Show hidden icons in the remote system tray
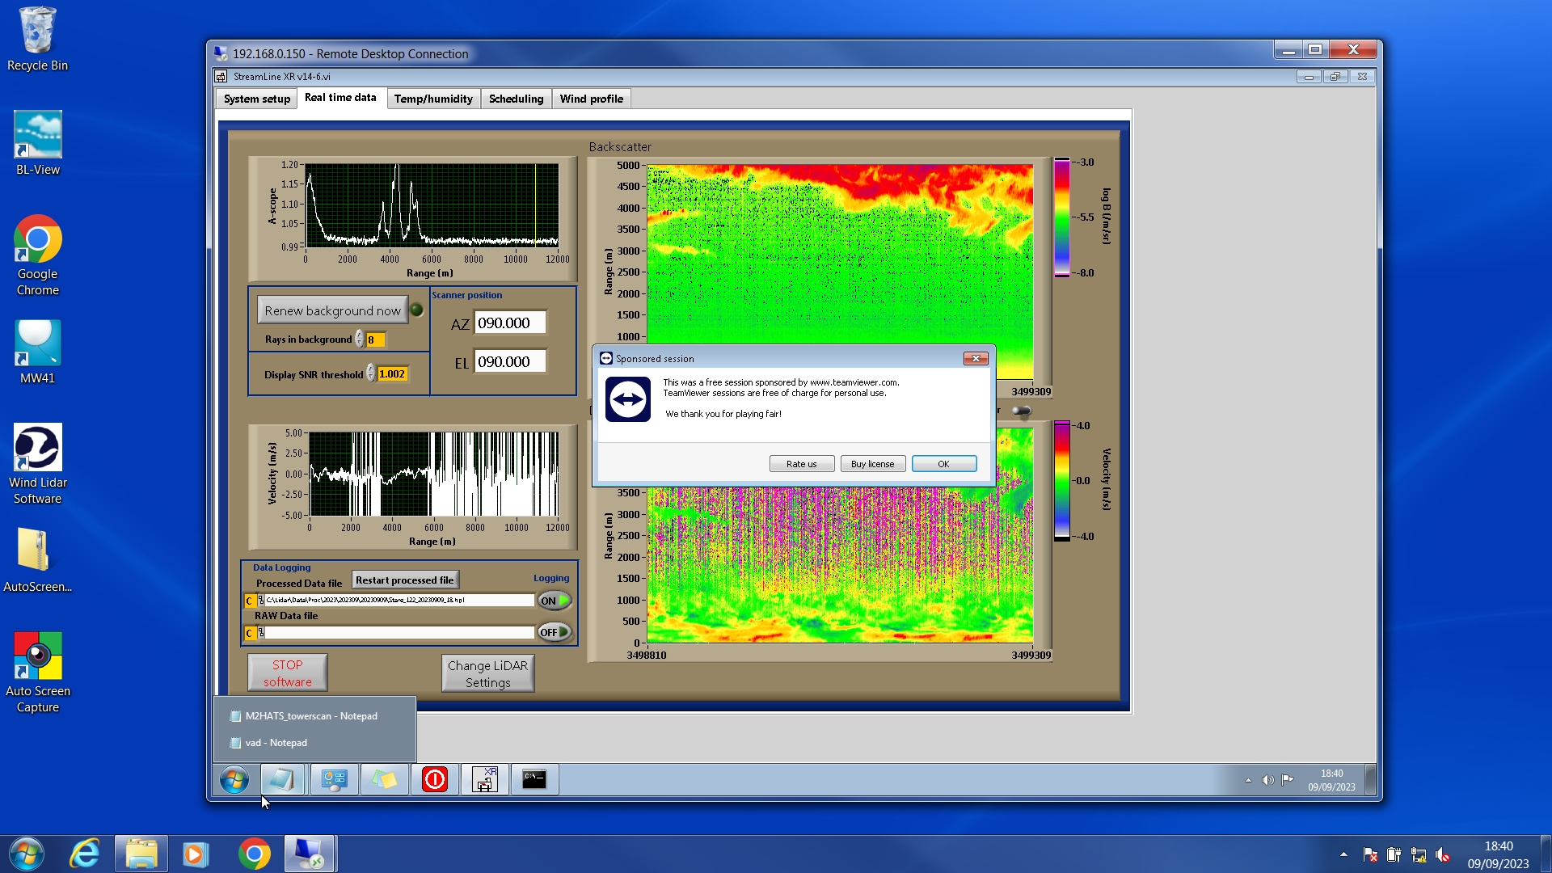The image size is (1552, 873). (x=1248, y=780)
